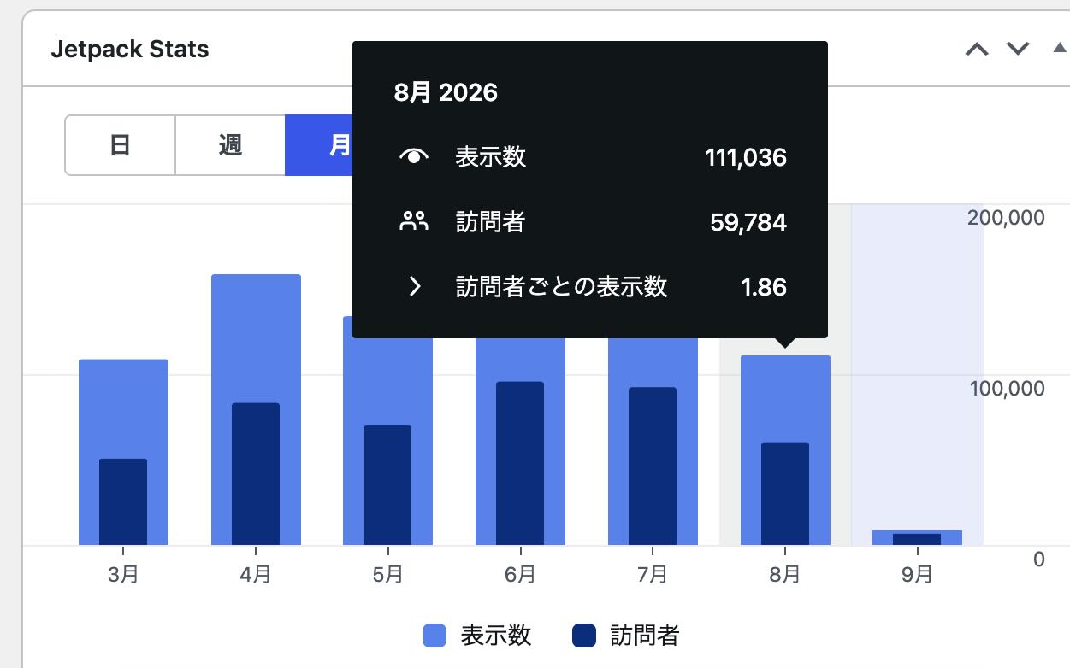Click the eye icon beside 表示数

pyautogui.click(x=414, y=157)
